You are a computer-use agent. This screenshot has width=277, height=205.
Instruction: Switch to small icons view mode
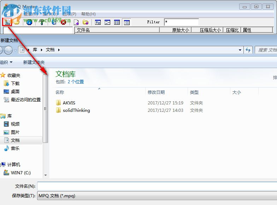coord(107,23)
